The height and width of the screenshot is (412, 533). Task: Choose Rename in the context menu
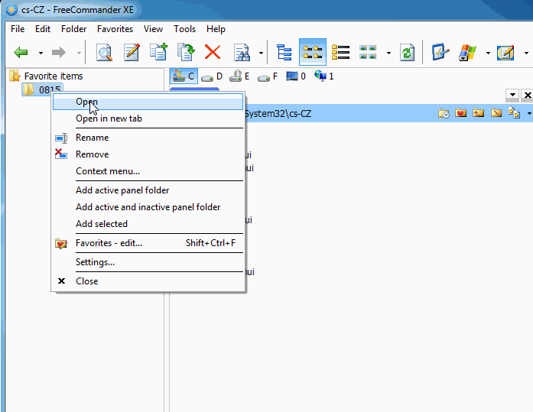148,138
